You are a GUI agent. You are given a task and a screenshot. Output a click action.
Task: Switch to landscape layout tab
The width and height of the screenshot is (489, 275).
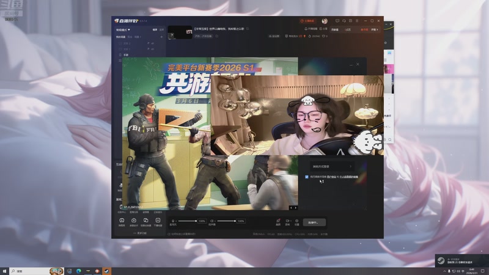(155, 30)
